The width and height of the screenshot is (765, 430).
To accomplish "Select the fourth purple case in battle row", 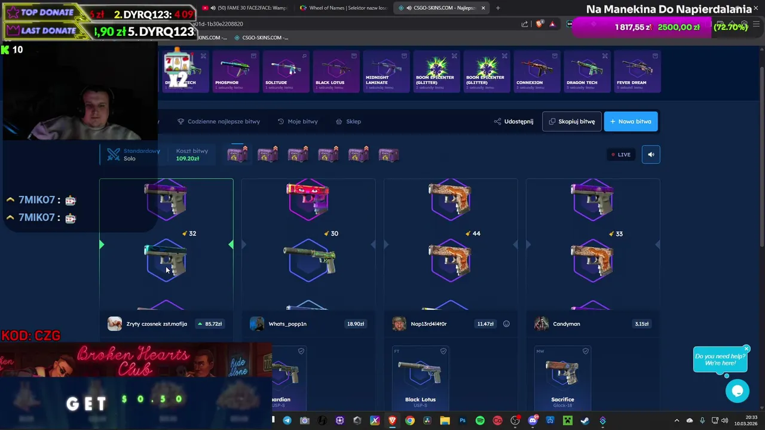I will (x=328, y=155).
